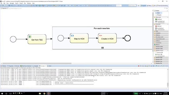The width and height of the screenshot is (169, 95).
Task: Open the File menu
Action: (1, 3)
